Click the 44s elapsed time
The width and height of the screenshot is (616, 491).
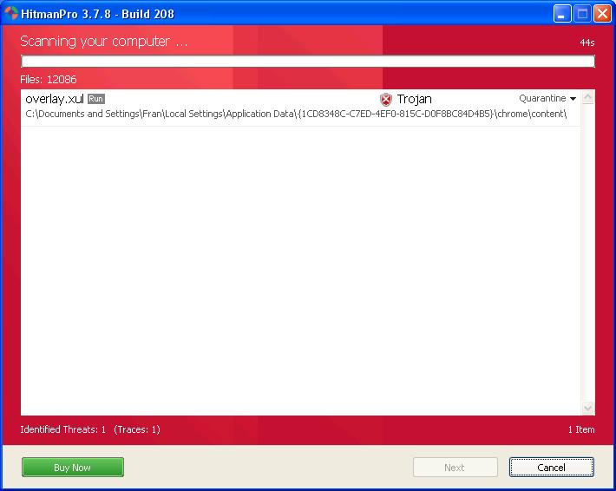pos(587,43)
